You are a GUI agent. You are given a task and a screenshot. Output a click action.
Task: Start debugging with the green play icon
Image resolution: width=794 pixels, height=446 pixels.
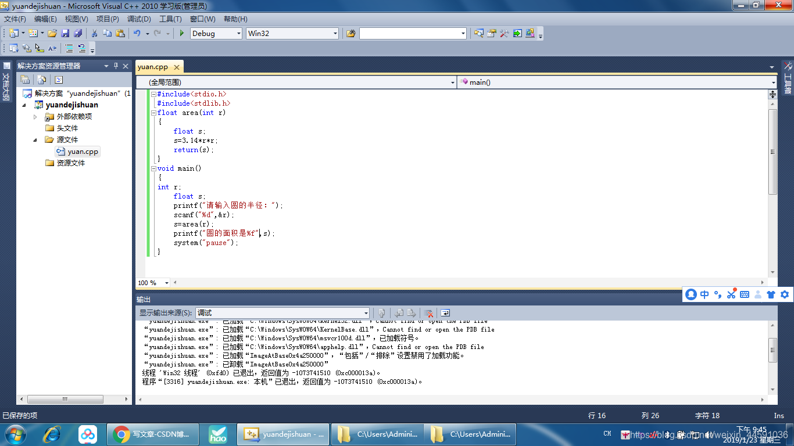click(x=182, y=34)
